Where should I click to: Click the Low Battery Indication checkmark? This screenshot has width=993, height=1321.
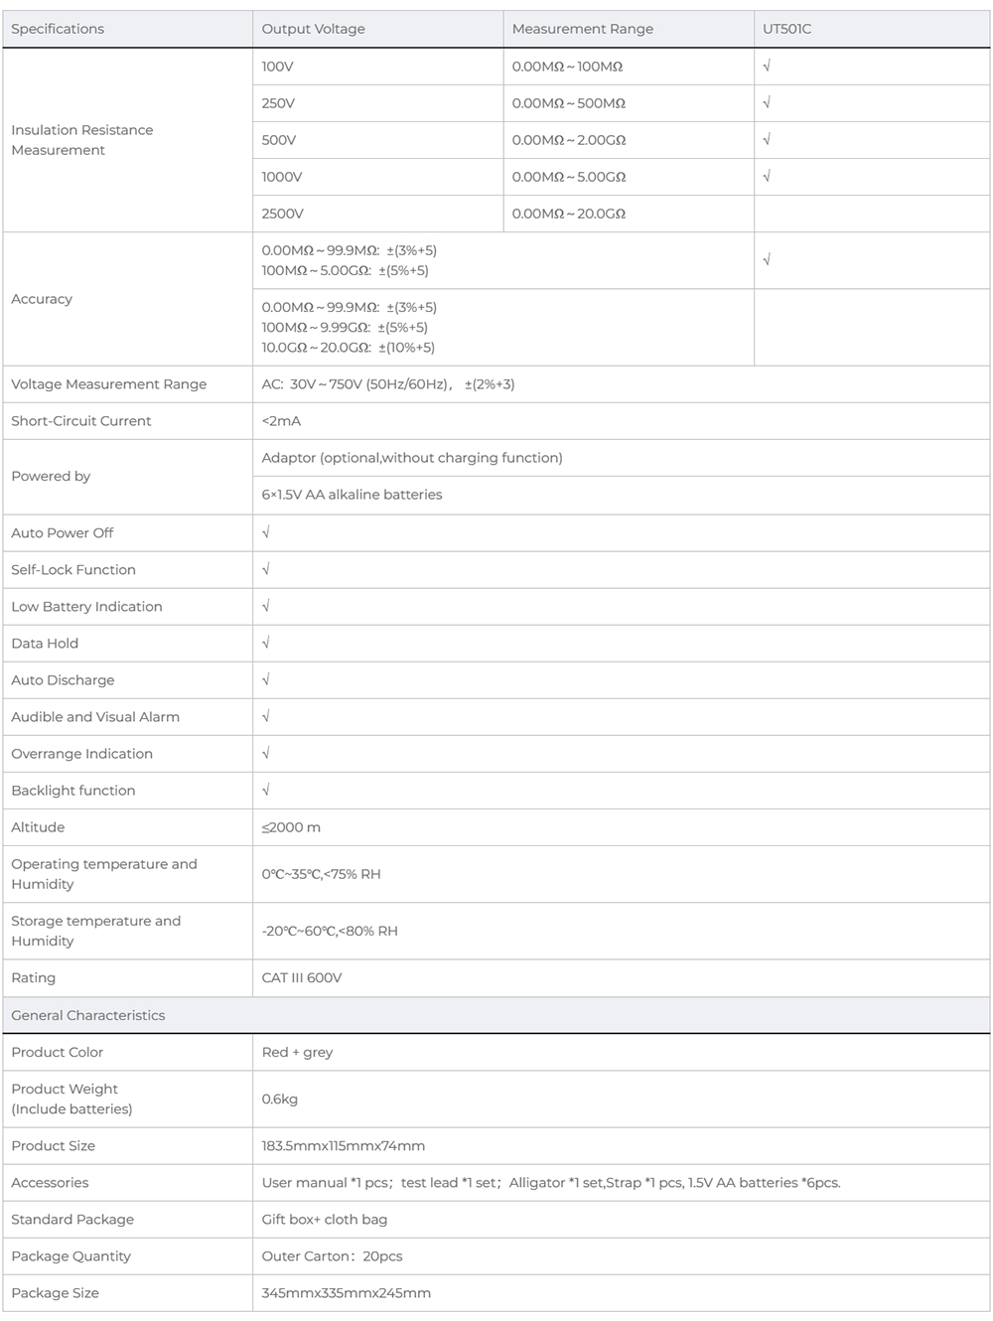click(x=266, y=607)
